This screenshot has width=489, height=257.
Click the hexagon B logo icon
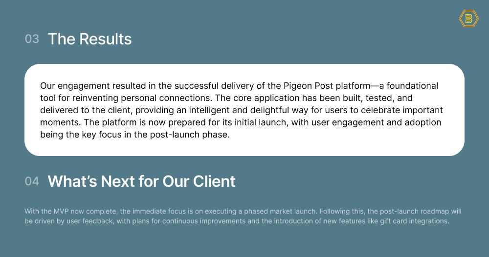click(468, 19)
